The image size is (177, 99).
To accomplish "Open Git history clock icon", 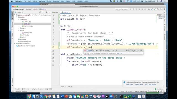I will (158, 9).
